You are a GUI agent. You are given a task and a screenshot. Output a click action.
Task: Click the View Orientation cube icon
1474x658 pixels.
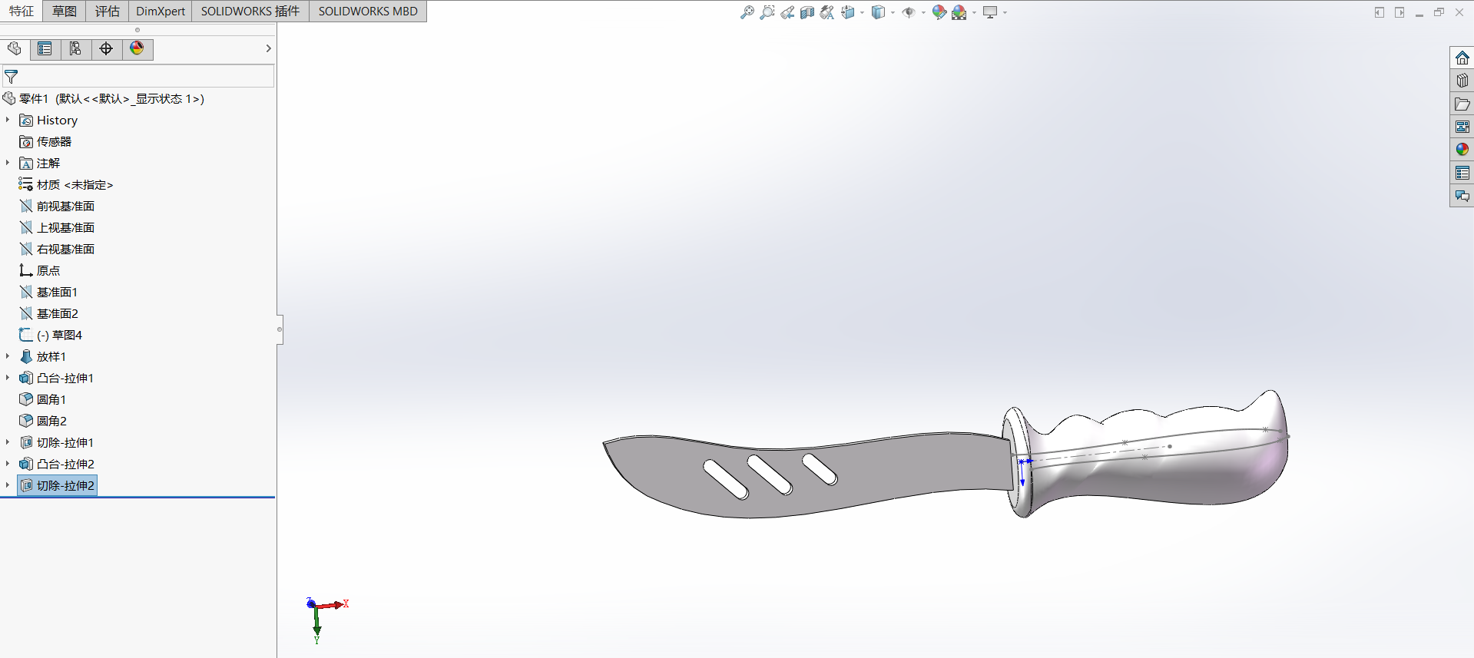click(x=848, y=12)
